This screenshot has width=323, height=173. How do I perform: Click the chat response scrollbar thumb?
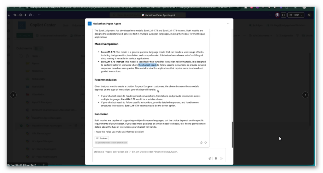(x=232, y=135)
